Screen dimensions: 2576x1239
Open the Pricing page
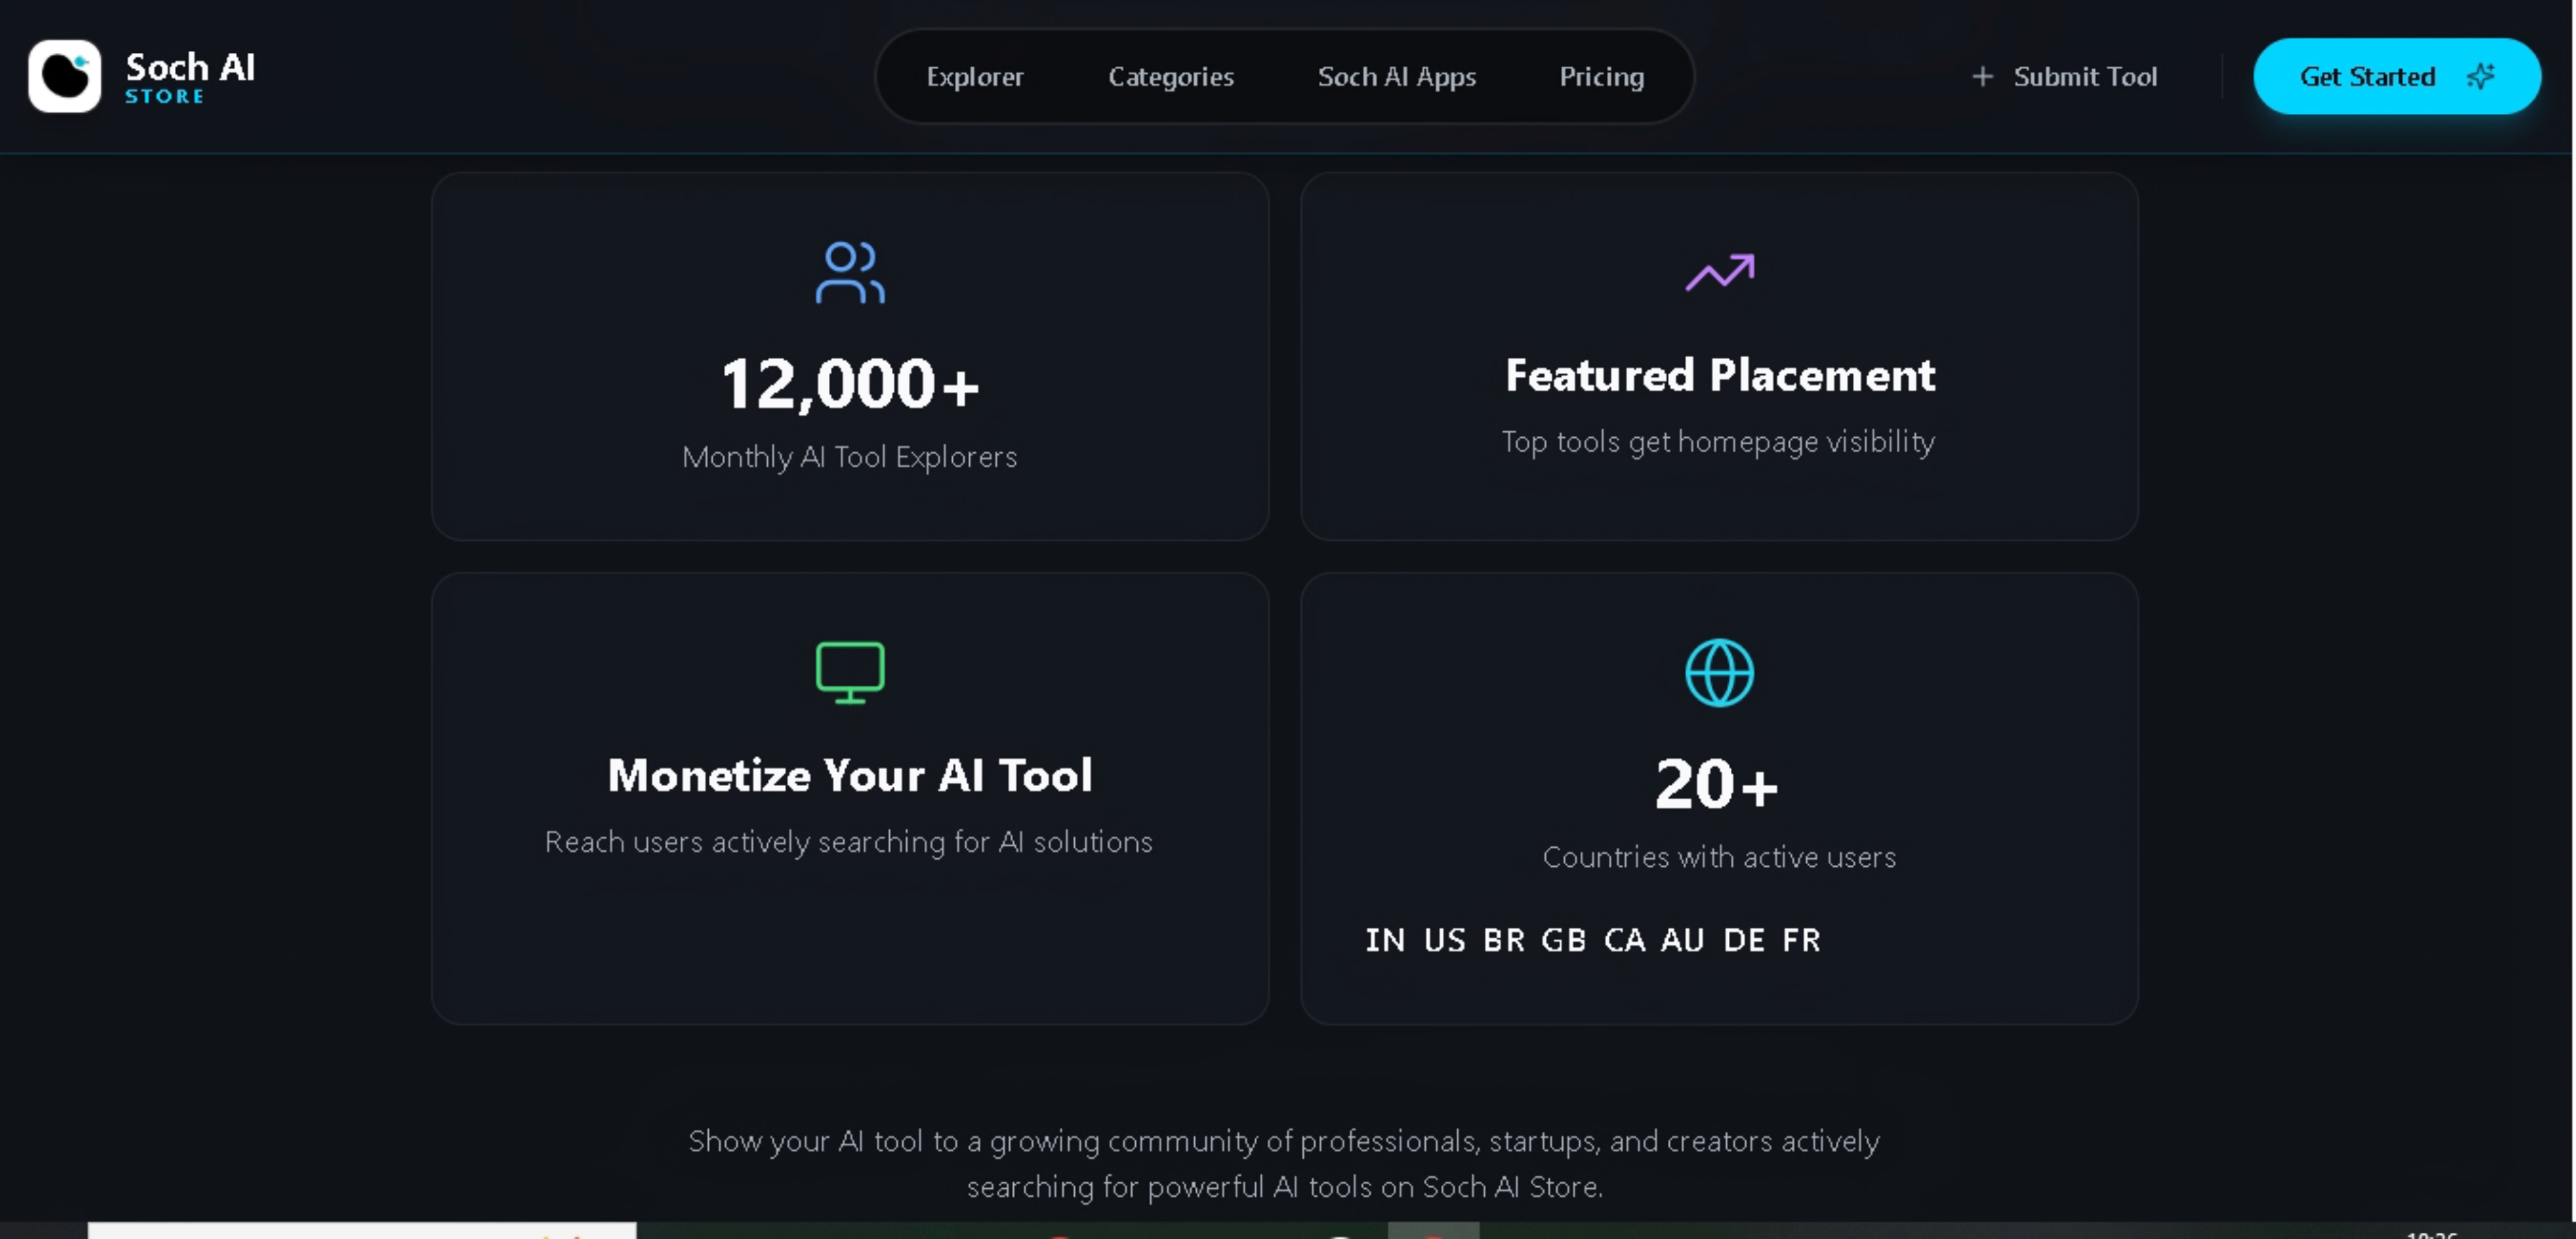tap(1601, 77)
